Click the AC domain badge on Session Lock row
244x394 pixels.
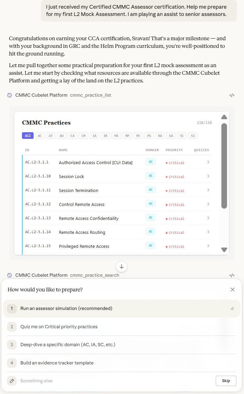pos(151,176)
